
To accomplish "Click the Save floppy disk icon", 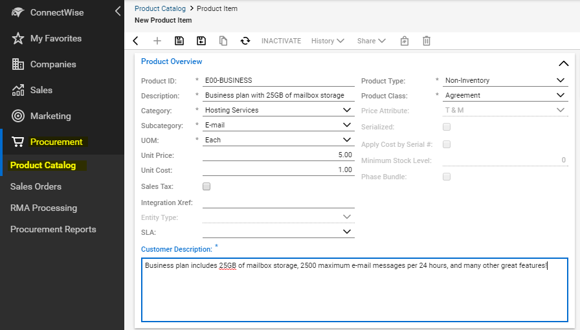I will 179,41.
